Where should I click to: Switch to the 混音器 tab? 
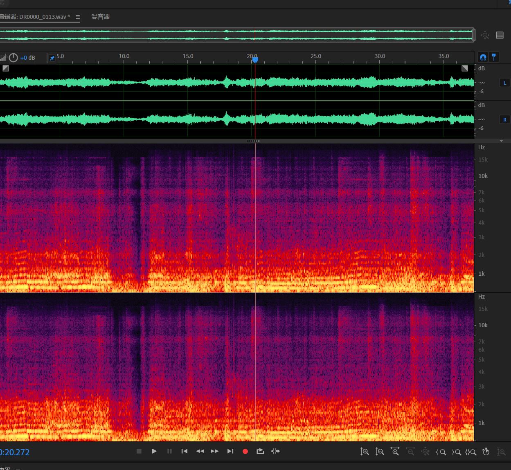click(100, 17)
